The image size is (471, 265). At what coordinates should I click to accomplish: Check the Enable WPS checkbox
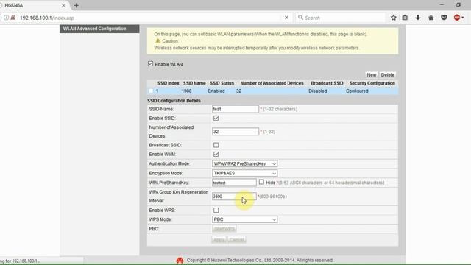216,210
